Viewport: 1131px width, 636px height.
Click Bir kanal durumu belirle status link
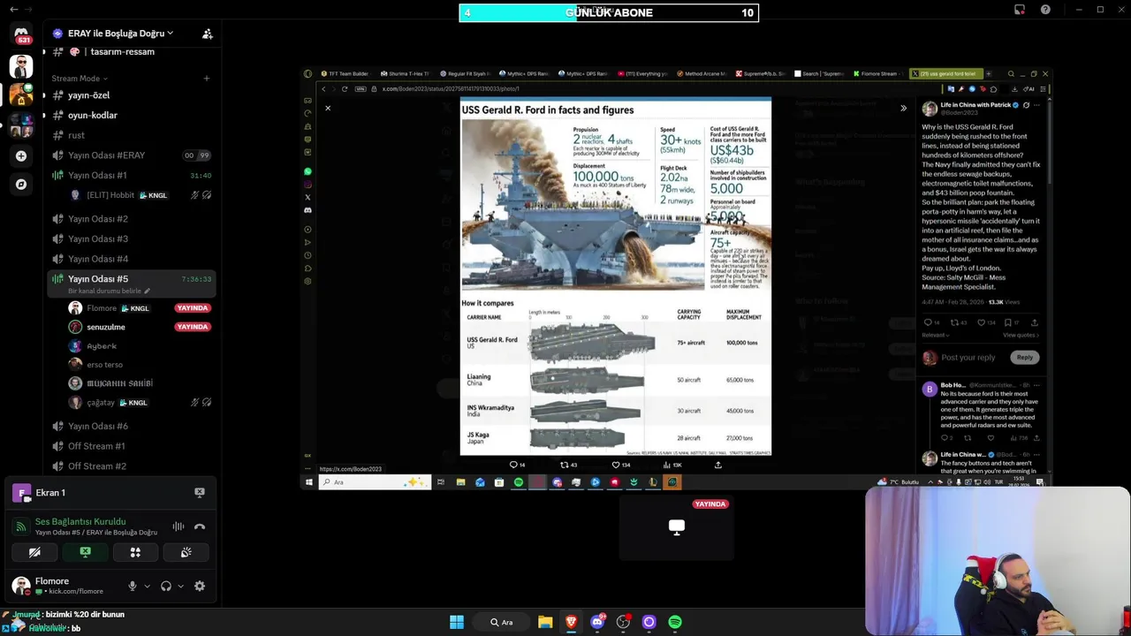pos(109,291)
